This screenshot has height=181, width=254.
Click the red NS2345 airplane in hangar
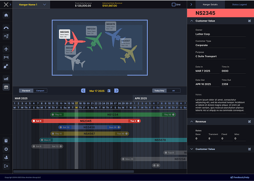[76, 41]
